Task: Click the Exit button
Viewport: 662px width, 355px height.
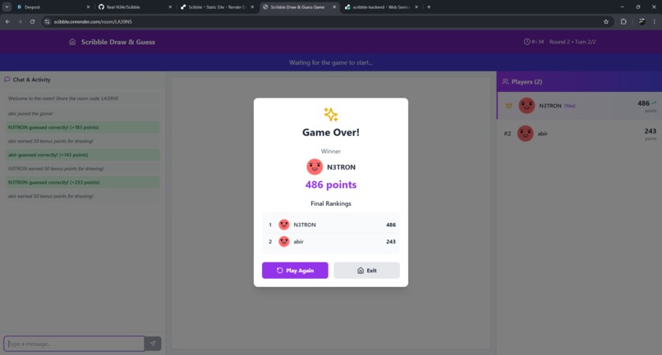Action: (366, 271)
